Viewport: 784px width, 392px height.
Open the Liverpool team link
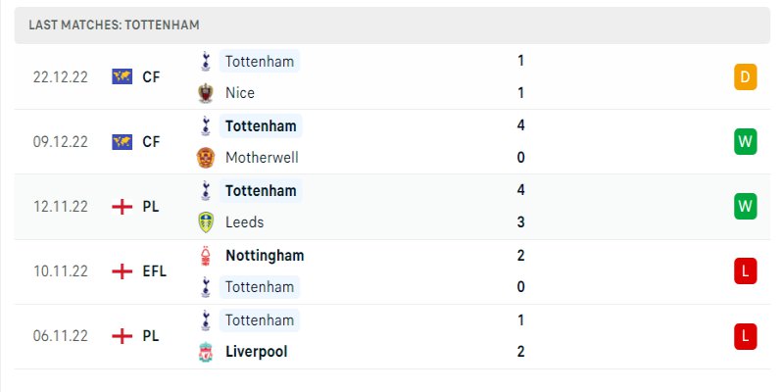256,352
